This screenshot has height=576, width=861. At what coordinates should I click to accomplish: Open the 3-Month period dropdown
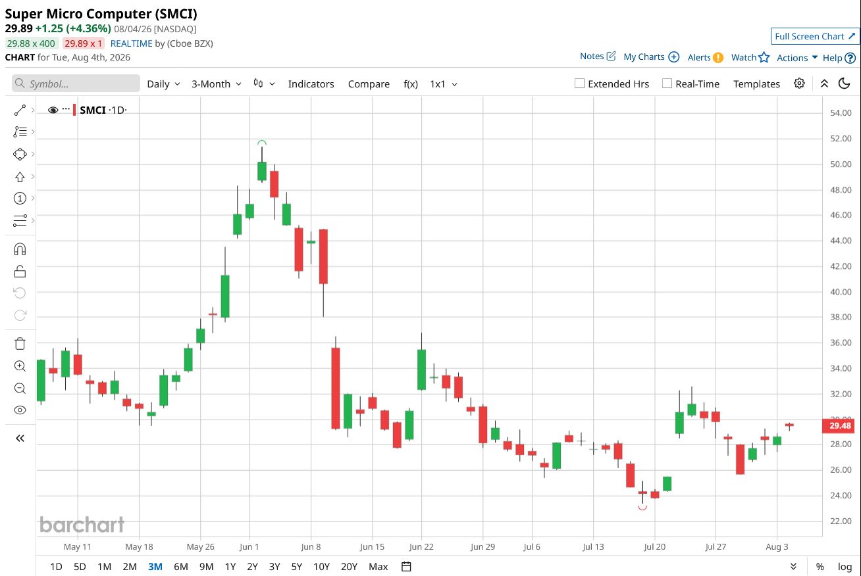point(217,84)
